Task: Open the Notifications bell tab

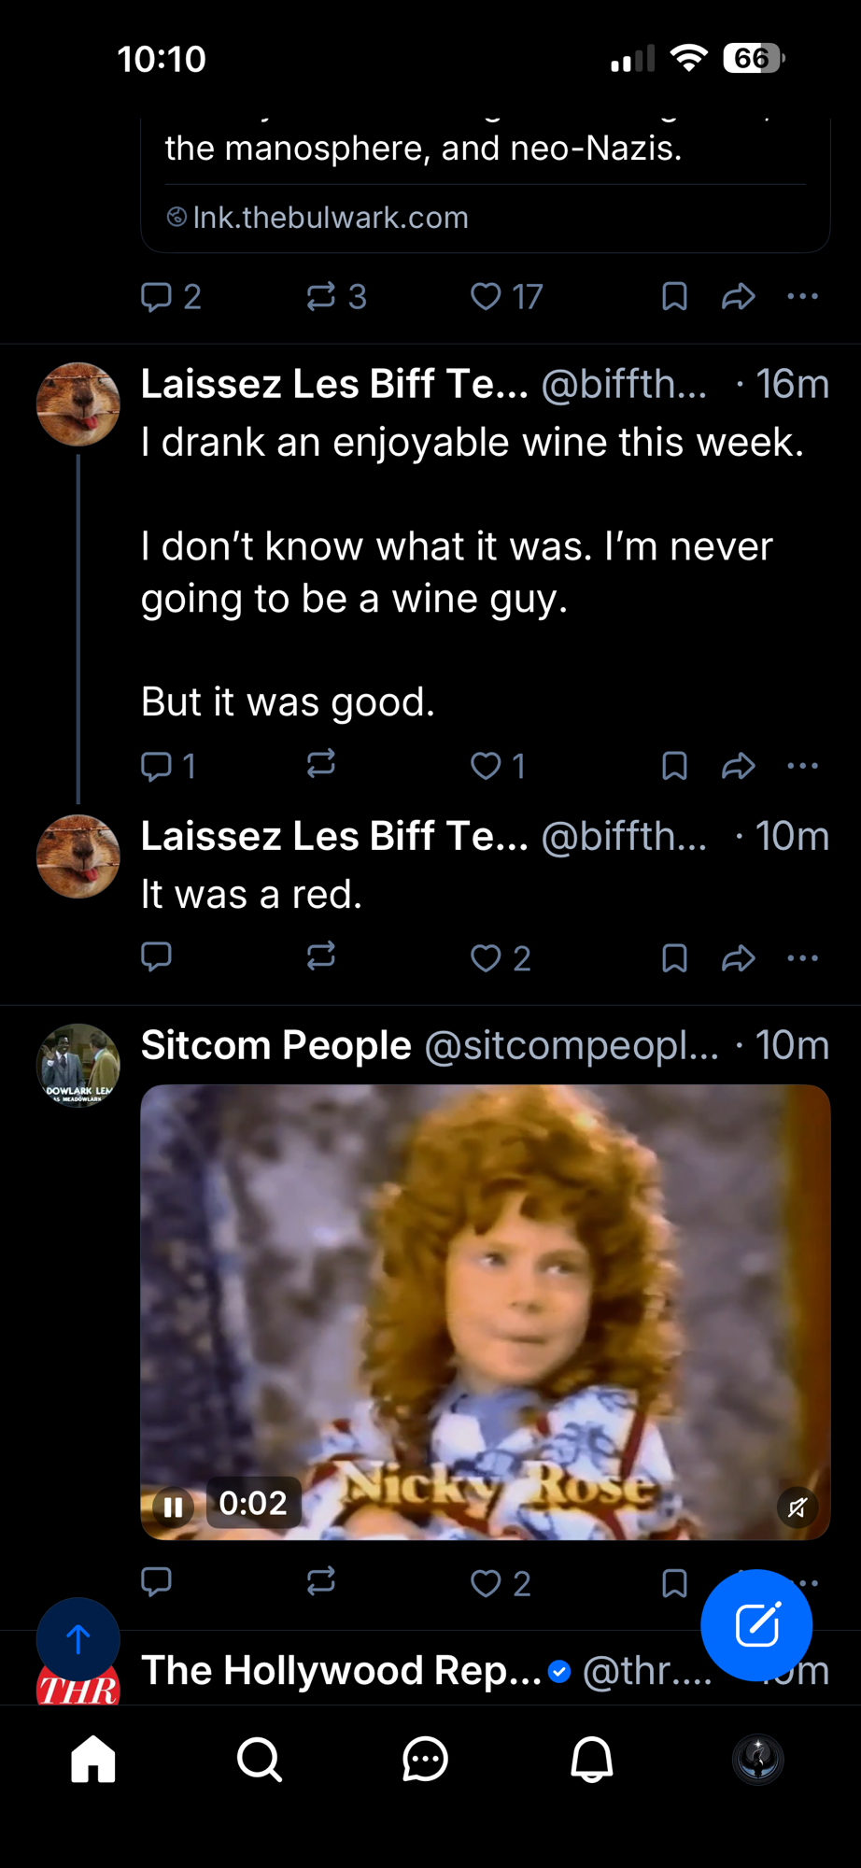Action: point(591,1760)
